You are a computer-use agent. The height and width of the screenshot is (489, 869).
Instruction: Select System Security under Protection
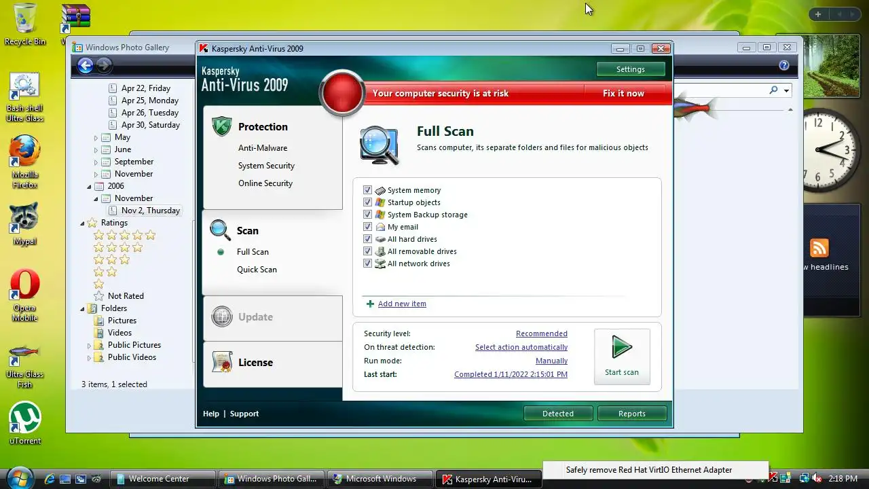266,165
